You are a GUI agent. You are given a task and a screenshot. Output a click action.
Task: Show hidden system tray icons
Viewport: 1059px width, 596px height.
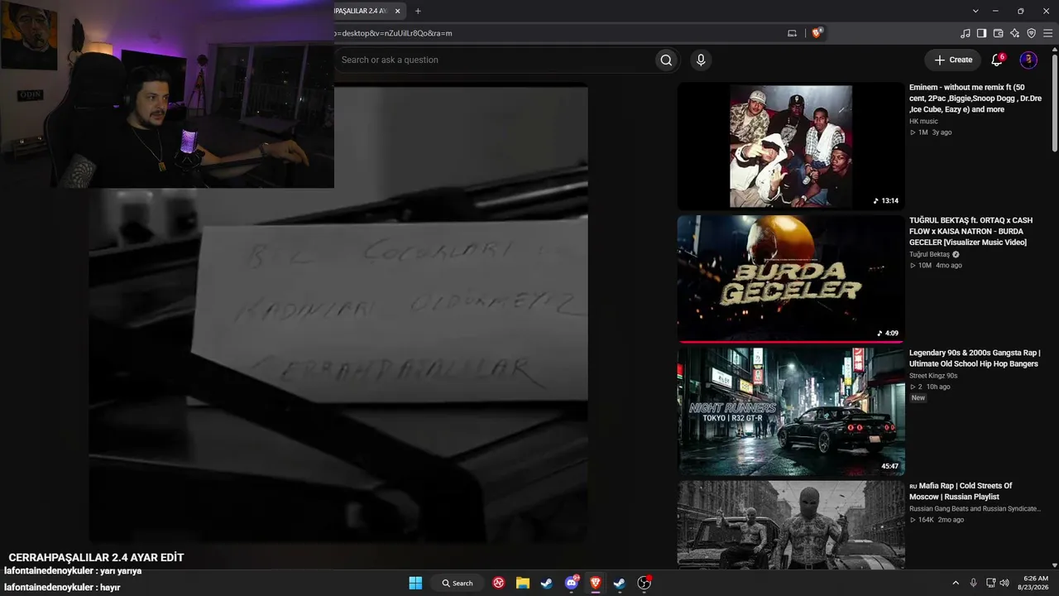[956, 583]
